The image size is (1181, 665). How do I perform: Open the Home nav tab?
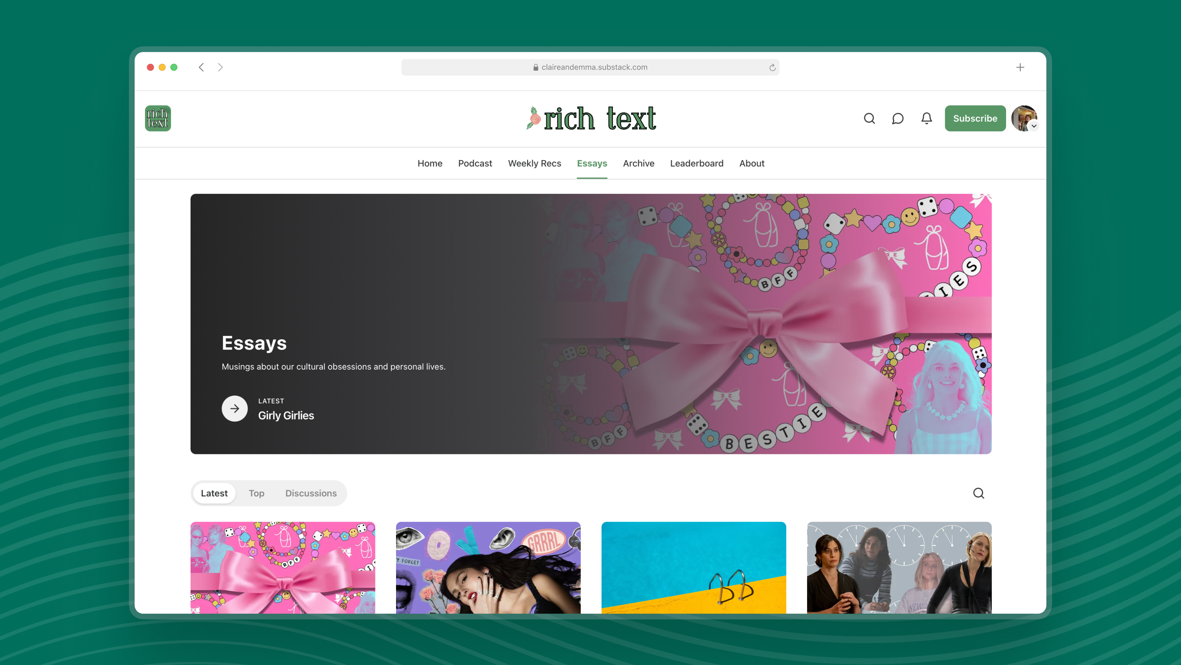430,163
